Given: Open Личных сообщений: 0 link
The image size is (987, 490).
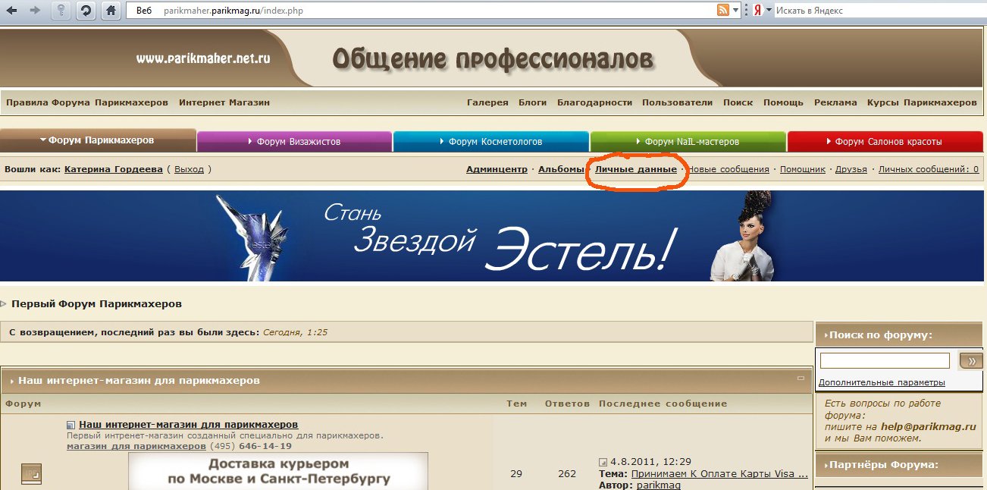Looking at the screenshot, I should (929, 169).
